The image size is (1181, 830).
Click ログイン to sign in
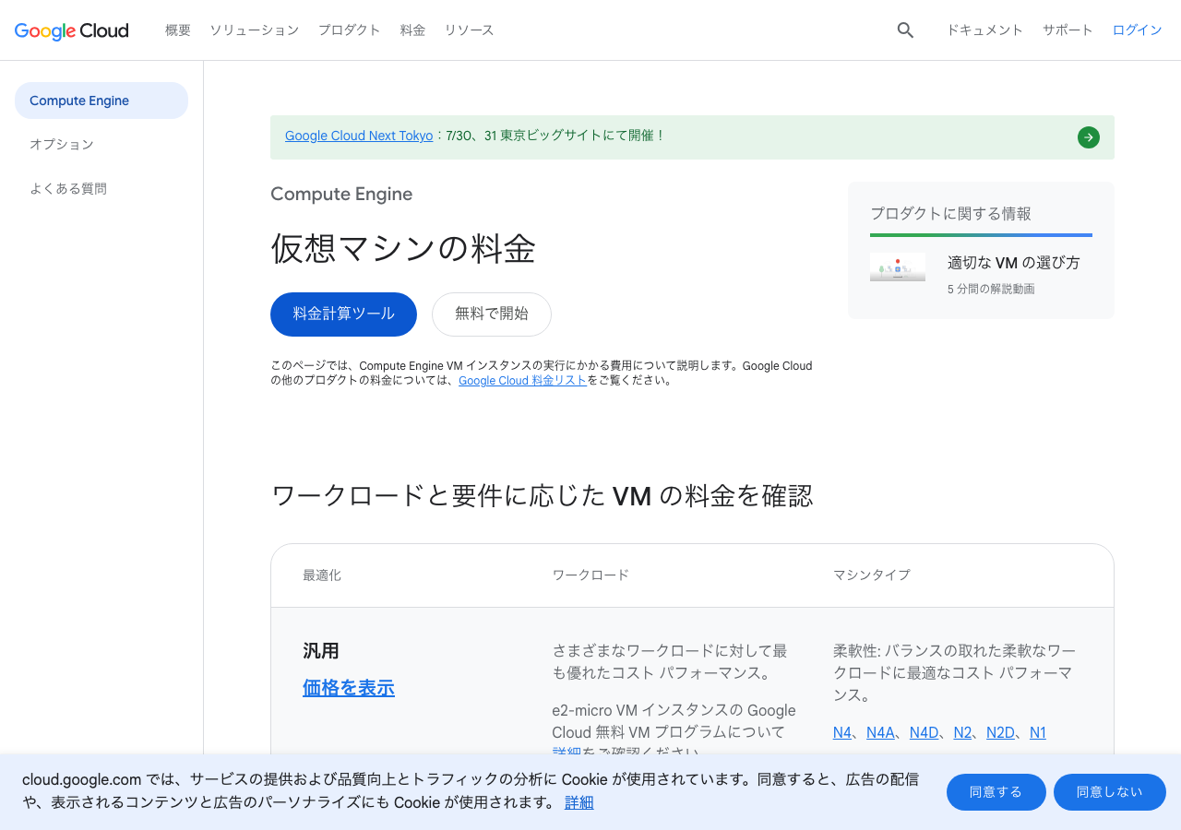point(1138,30)
